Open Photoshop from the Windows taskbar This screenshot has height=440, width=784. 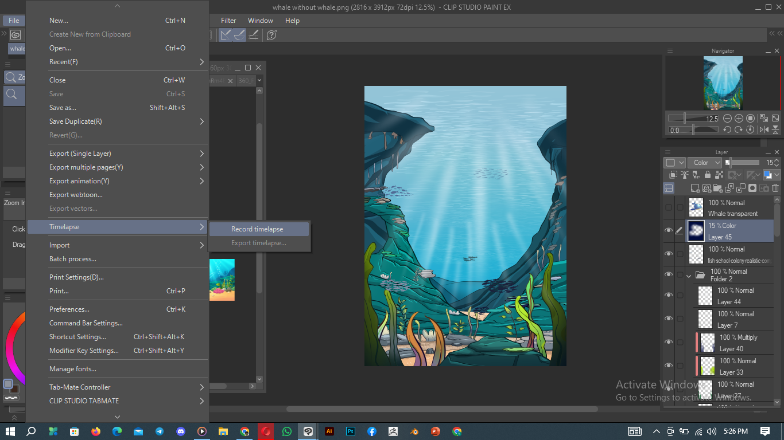(x=350, y=431)
